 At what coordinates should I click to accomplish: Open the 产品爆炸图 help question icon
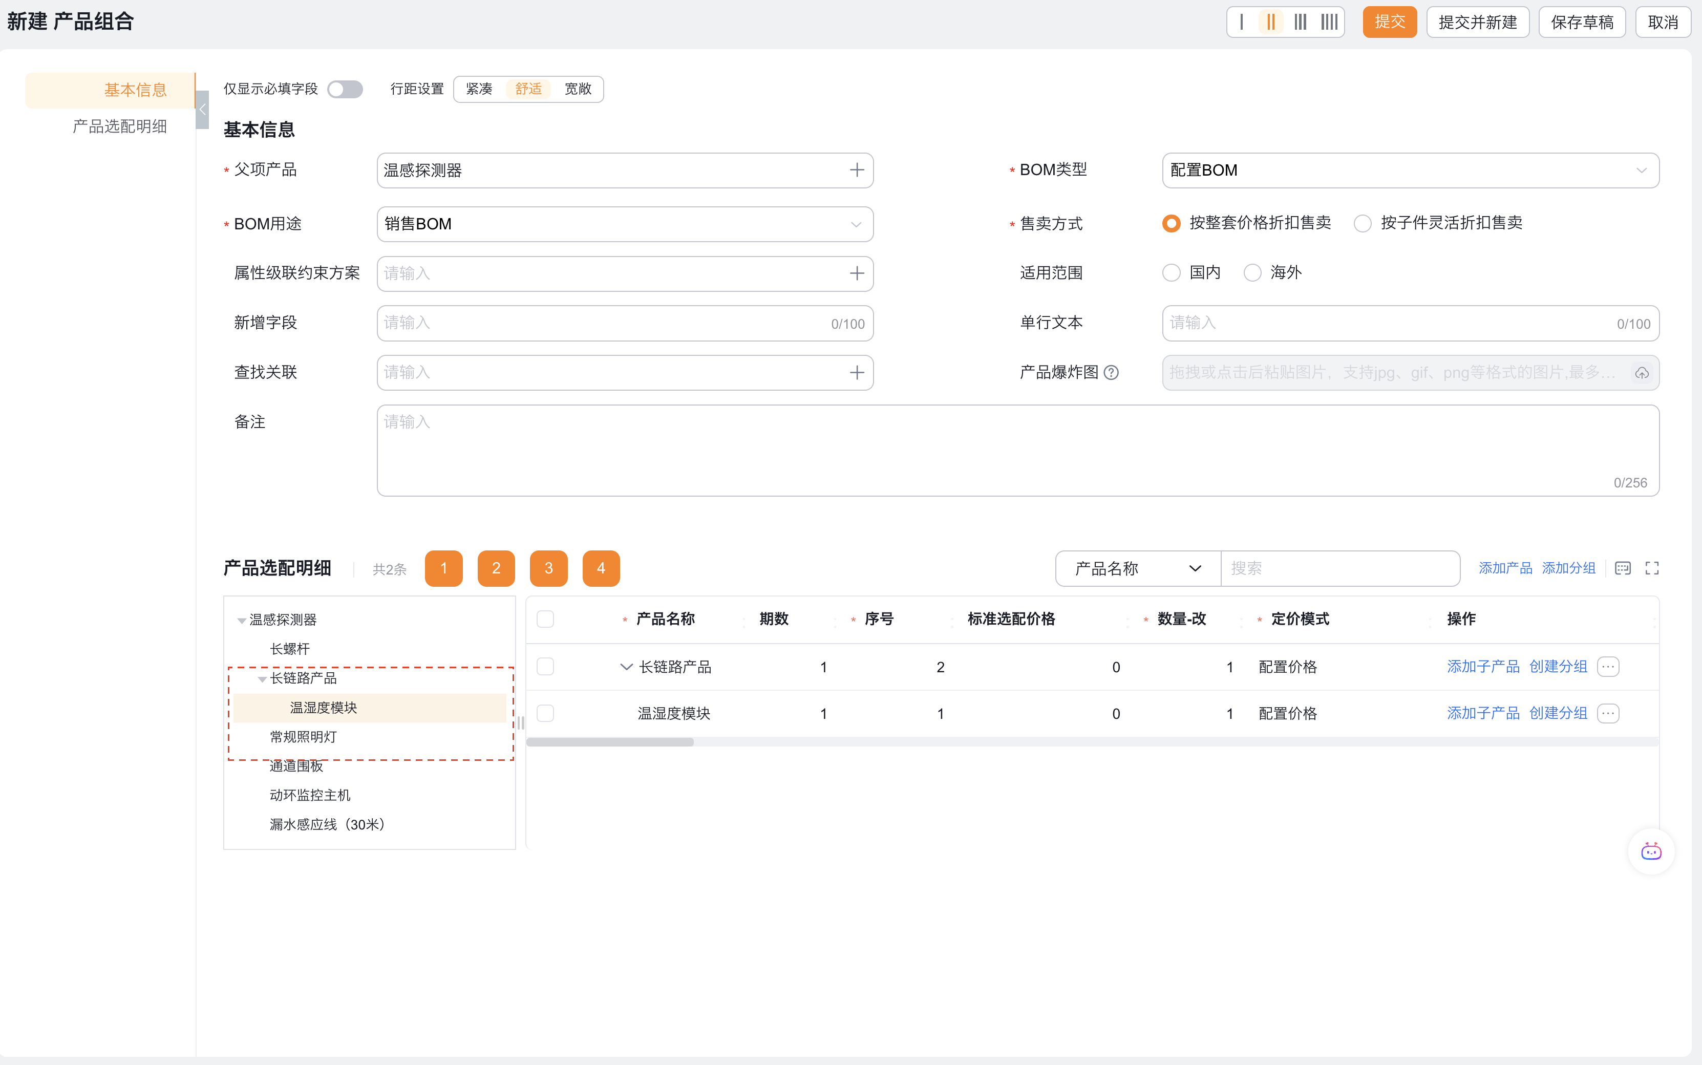1111,373
